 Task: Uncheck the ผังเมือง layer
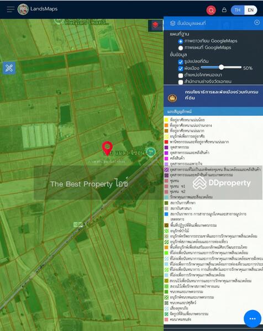coord(181,68)
